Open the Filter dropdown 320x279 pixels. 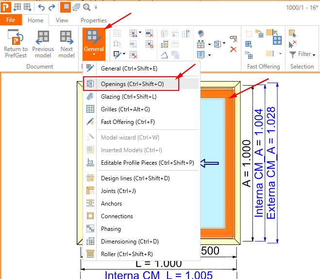pos(303,54)
